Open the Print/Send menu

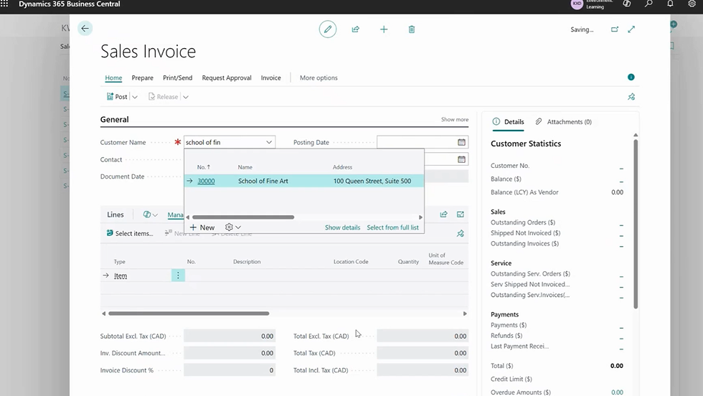(x=178, y=77)
